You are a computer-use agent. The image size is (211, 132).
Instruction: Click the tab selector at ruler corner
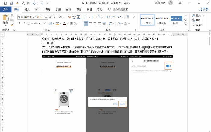pyautogui.click(x=2, y=34)
